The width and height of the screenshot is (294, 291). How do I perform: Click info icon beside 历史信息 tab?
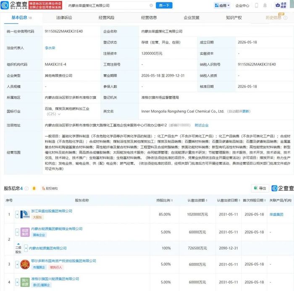pos(285,18)
